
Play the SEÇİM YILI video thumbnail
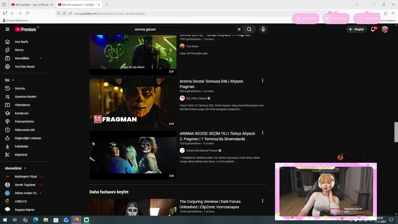click(x=133, y=155)
